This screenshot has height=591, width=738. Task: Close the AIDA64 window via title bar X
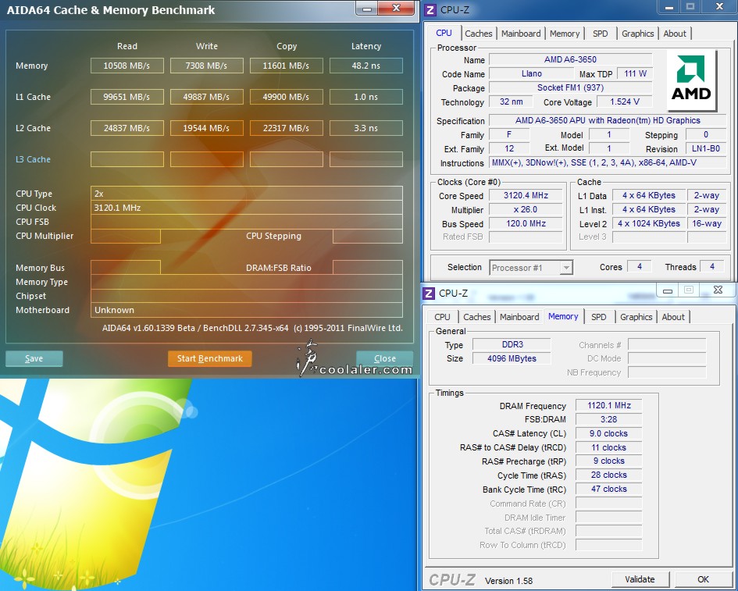click(396, 8)
